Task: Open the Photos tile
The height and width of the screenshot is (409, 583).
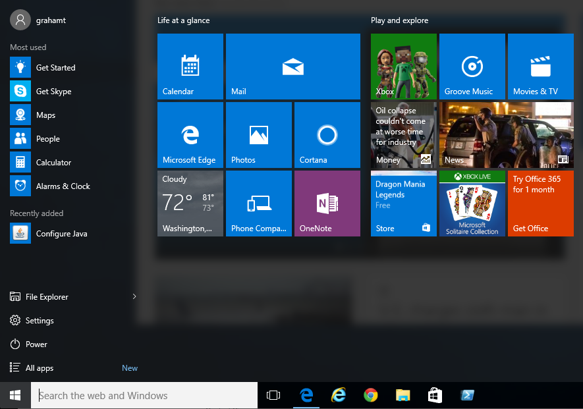Action: coord(258,134)
